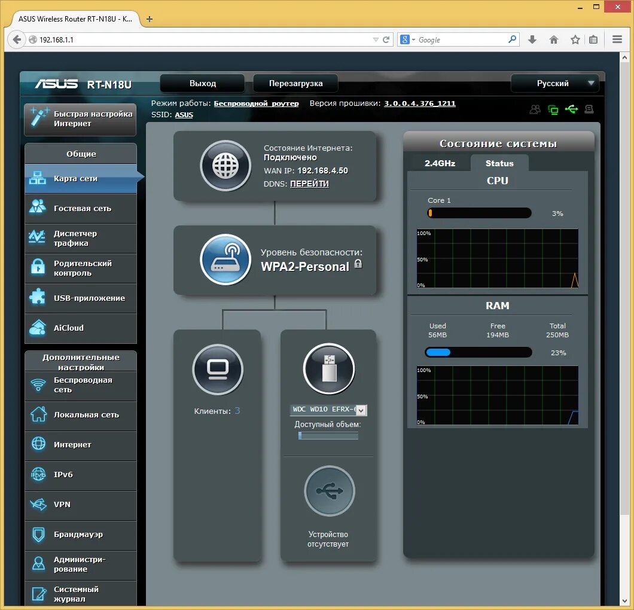Open Локальная сеть settings
The width and height of the screenshot is (634, 610).
point(81,415)
